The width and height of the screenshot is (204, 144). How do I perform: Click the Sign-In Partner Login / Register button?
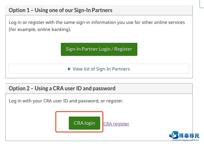coord(99,49)
